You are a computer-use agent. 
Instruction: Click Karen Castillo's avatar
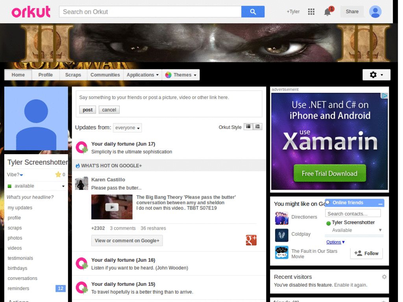click(x=81, y=183)
